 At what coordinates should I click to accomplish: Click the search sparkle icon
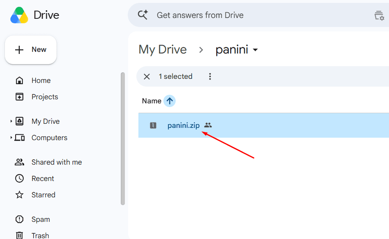tap(143, 15)
